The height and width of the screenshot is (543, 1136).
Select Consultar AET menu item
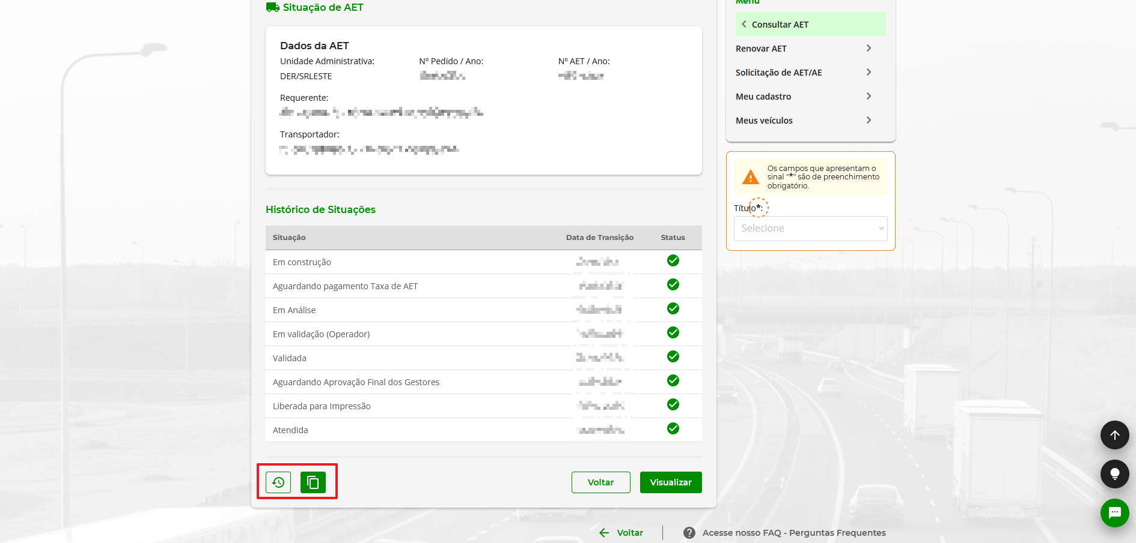click(780, 25)
